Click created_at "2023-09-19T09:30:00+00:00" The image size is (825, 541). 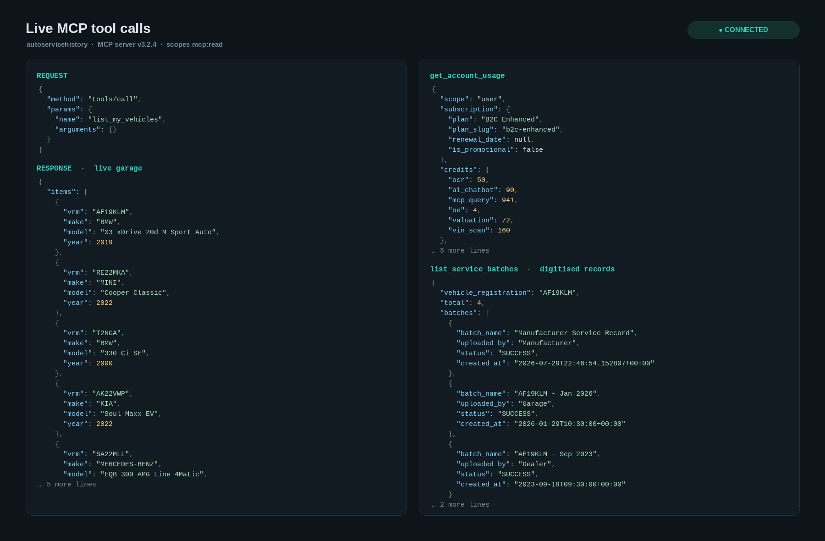(570, 485)
